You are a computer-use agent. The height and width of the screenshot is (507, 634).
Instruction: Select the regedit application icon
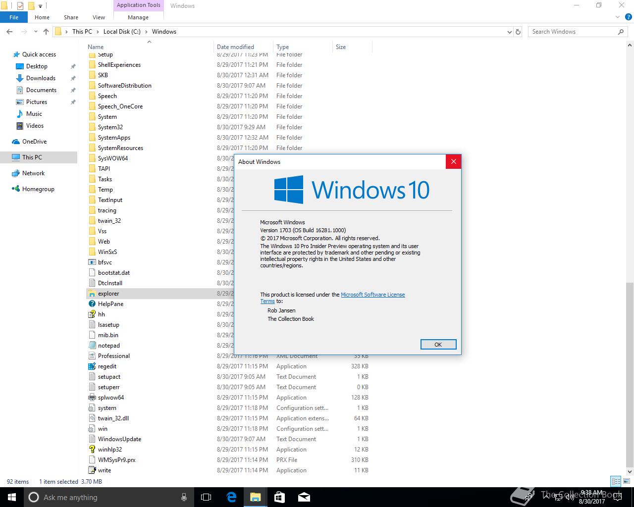[x=92, y=366]
